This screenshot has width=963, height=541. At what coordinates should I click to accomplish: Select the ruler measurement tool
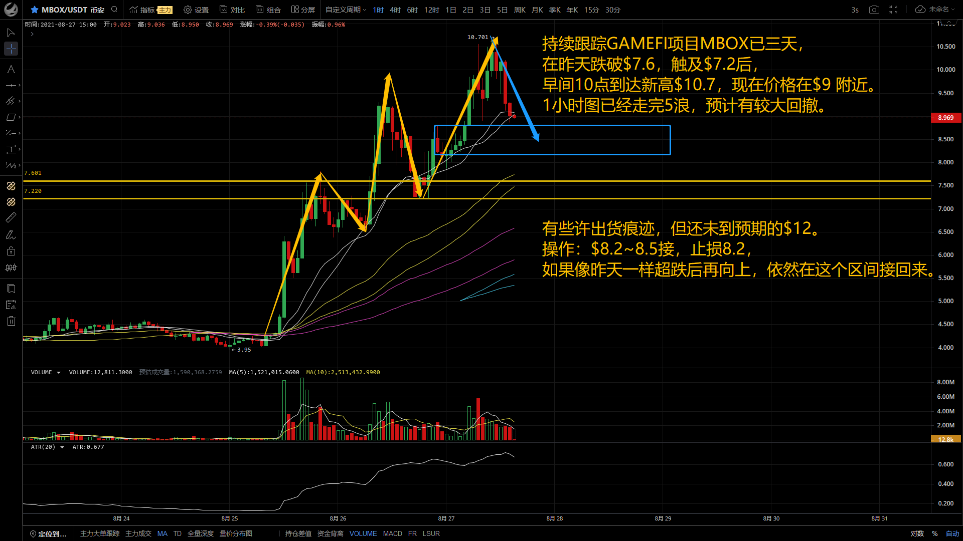click(x=11, y=217)
